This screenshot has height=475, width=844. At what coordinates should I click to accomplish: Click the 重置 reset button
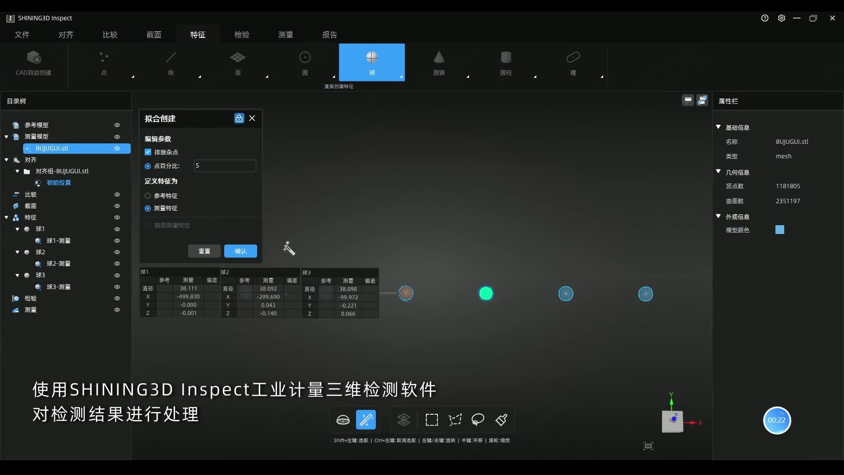point(204,251)
